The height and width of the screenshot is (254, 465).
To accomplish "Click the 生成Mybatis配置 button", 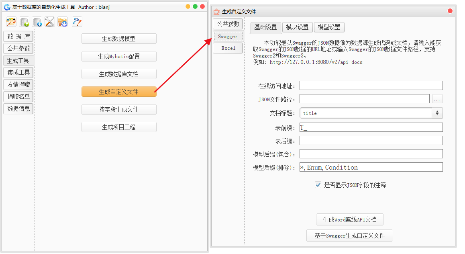I will [119, 56].
